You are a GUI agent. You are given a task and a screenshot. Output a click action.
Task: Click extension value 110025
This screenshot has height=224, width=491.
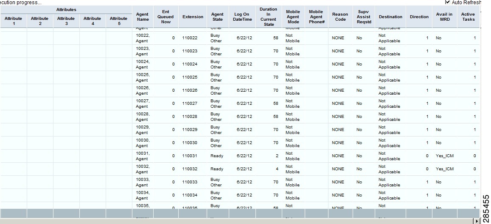tap(190, 77)
